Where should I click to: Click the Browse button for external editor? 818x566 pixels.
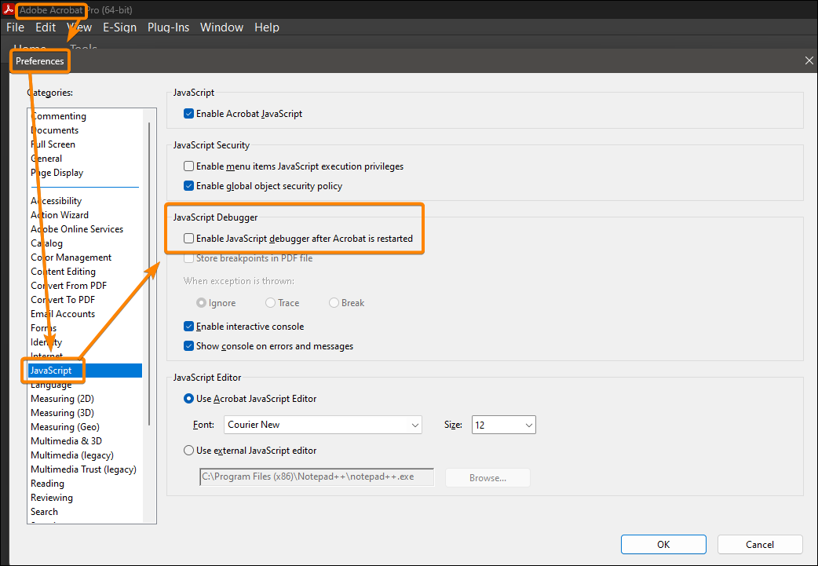[x=487, y=477]
